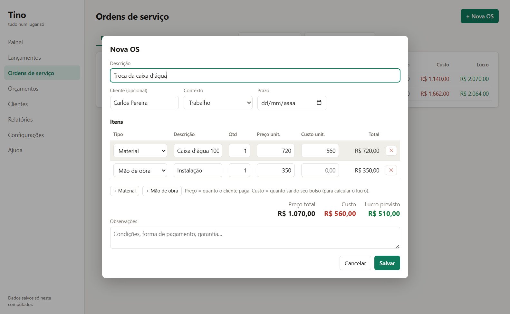Click the R$ 560,00 cost summary value

[x=340, y=213]
